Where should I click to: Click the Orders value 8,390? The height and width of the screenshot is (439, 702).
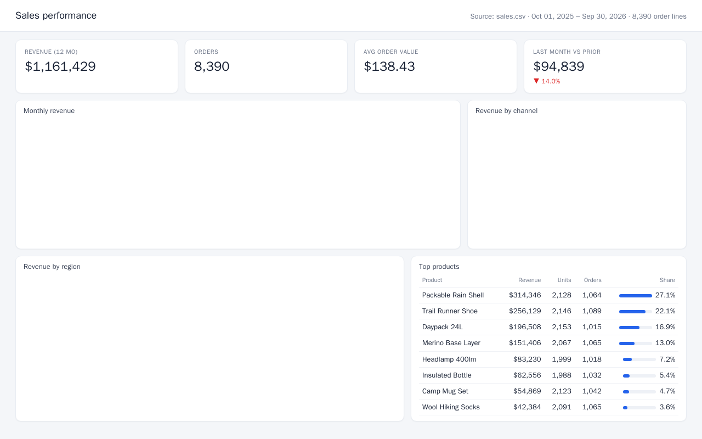click(212, 66)
